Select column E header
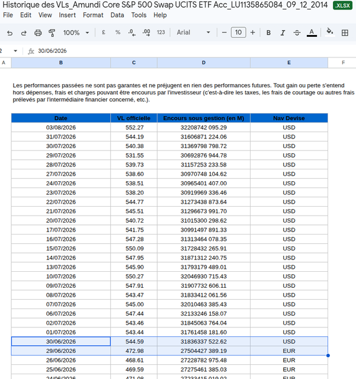 (289, 63)
